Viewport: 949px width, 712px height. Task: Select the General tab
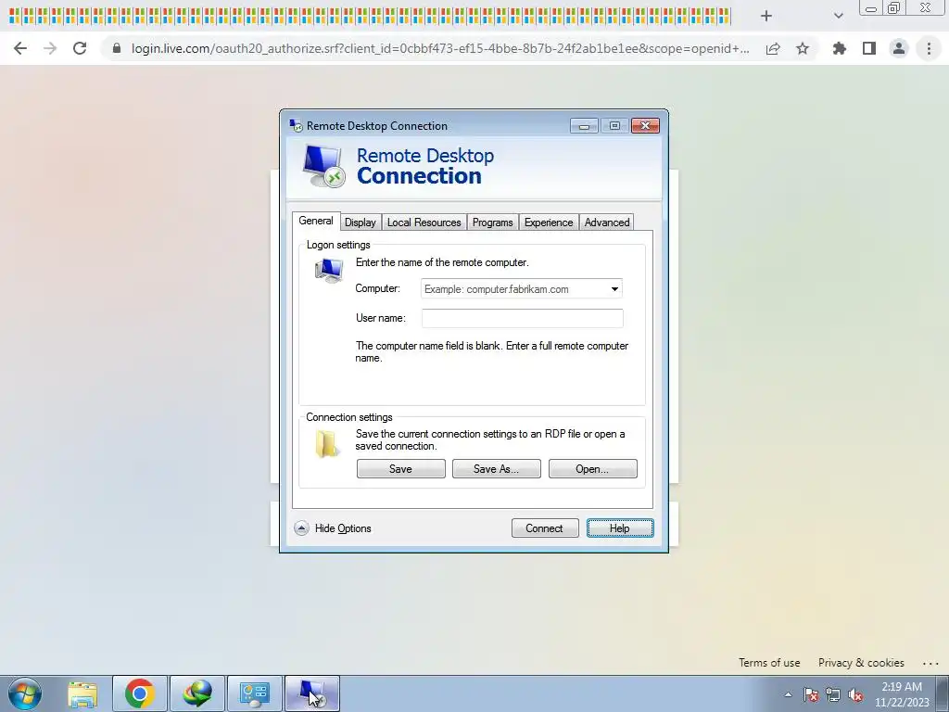316,221
